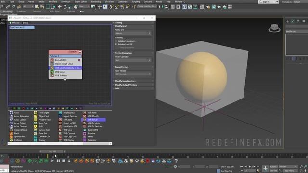Click the Sign In button
This screenshot has width=308, height=173.
coord(269,2)
